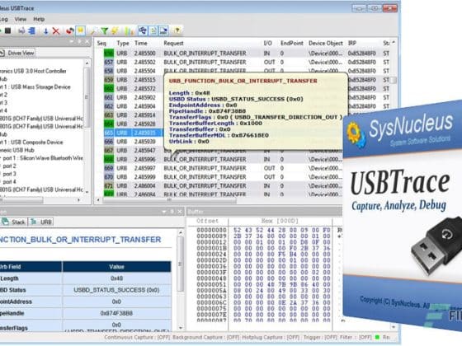
Task: Click Hotplug Capture status bar entry
Action: 271,337
